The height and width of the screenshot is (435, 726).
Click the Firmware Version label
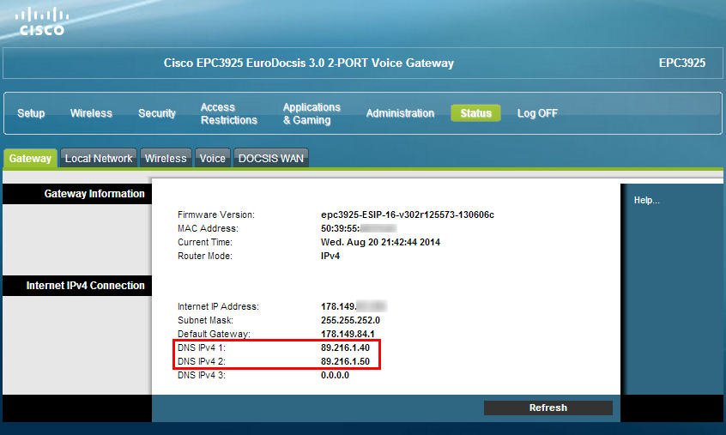tap(215, 214)
